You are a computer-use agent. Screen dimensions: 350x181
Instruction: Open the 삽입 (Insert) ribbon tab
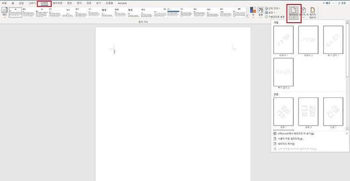point(21,3)
